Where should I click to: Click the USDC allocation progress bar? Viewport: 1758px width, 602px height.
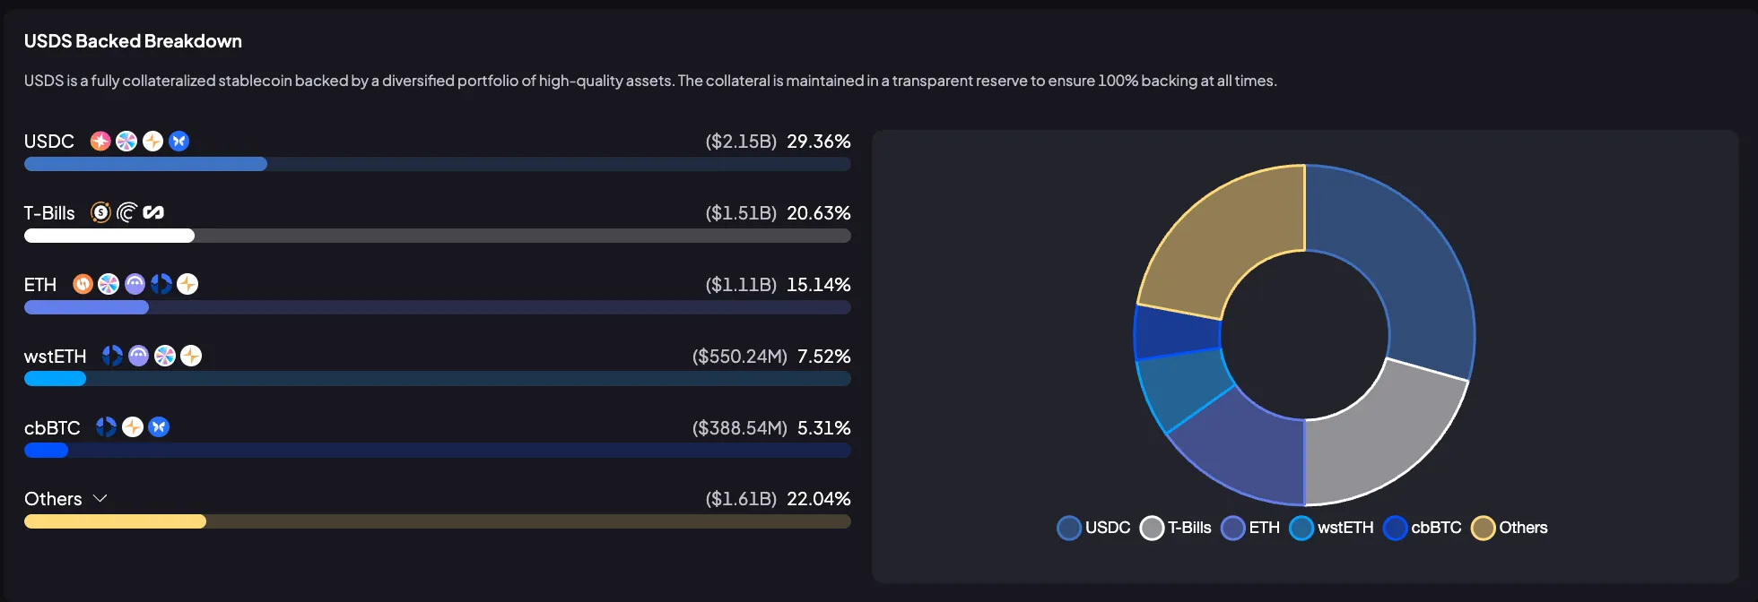(438, 164)
